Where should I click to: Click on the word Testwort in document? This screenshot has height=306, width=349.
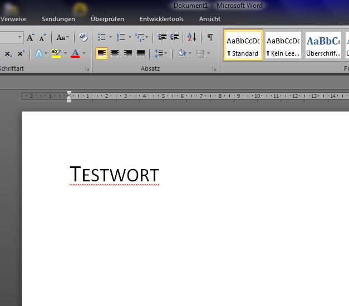click(115, 175)
